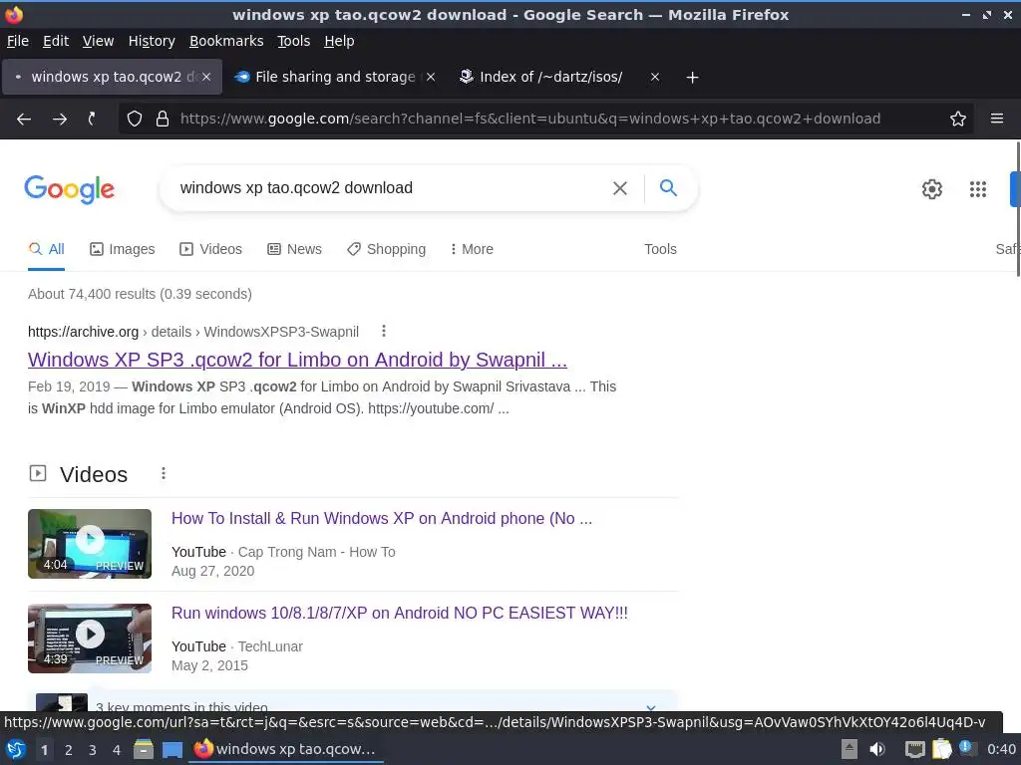The width and height of the screenshot is (1021, 765).
Task: Switch to workspace 3 on taskbar
Action: 93,750
